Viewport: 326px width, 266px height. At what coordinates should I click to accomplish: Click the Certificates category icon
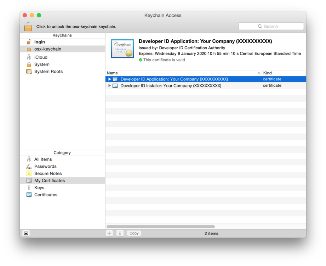(29, 194)
